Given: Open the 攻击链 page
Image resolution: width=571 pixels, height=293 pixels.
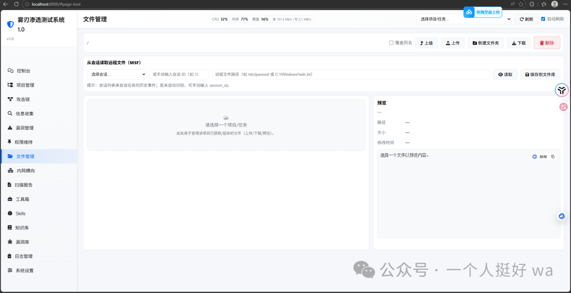Looking at the screenshot, I should (38, 99).
